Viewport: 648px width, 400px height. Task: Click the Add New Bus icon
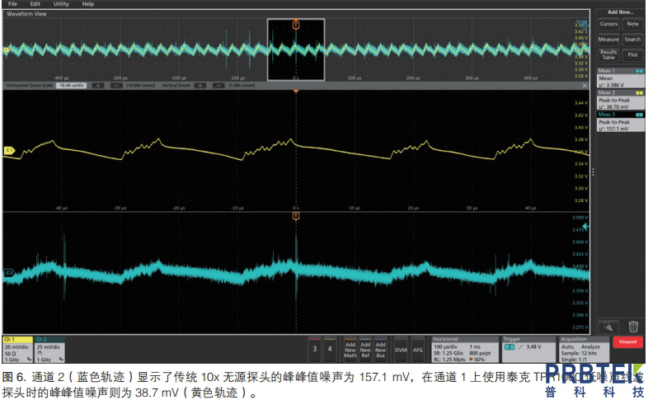pos(381,350)
